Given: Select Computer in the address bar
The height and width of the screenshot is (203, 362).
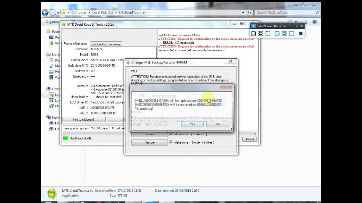Looking at the screenshot, I should [x=79, y=13].
